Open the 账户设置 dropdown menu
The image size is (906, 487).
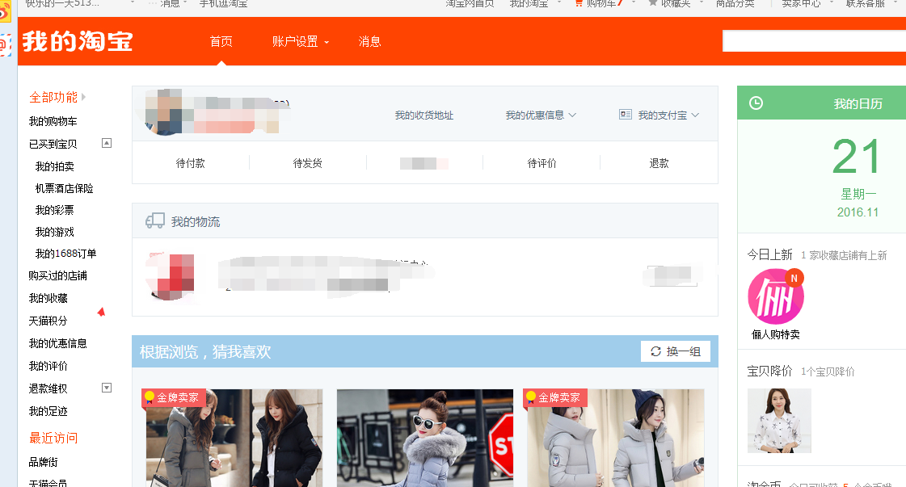301,42
